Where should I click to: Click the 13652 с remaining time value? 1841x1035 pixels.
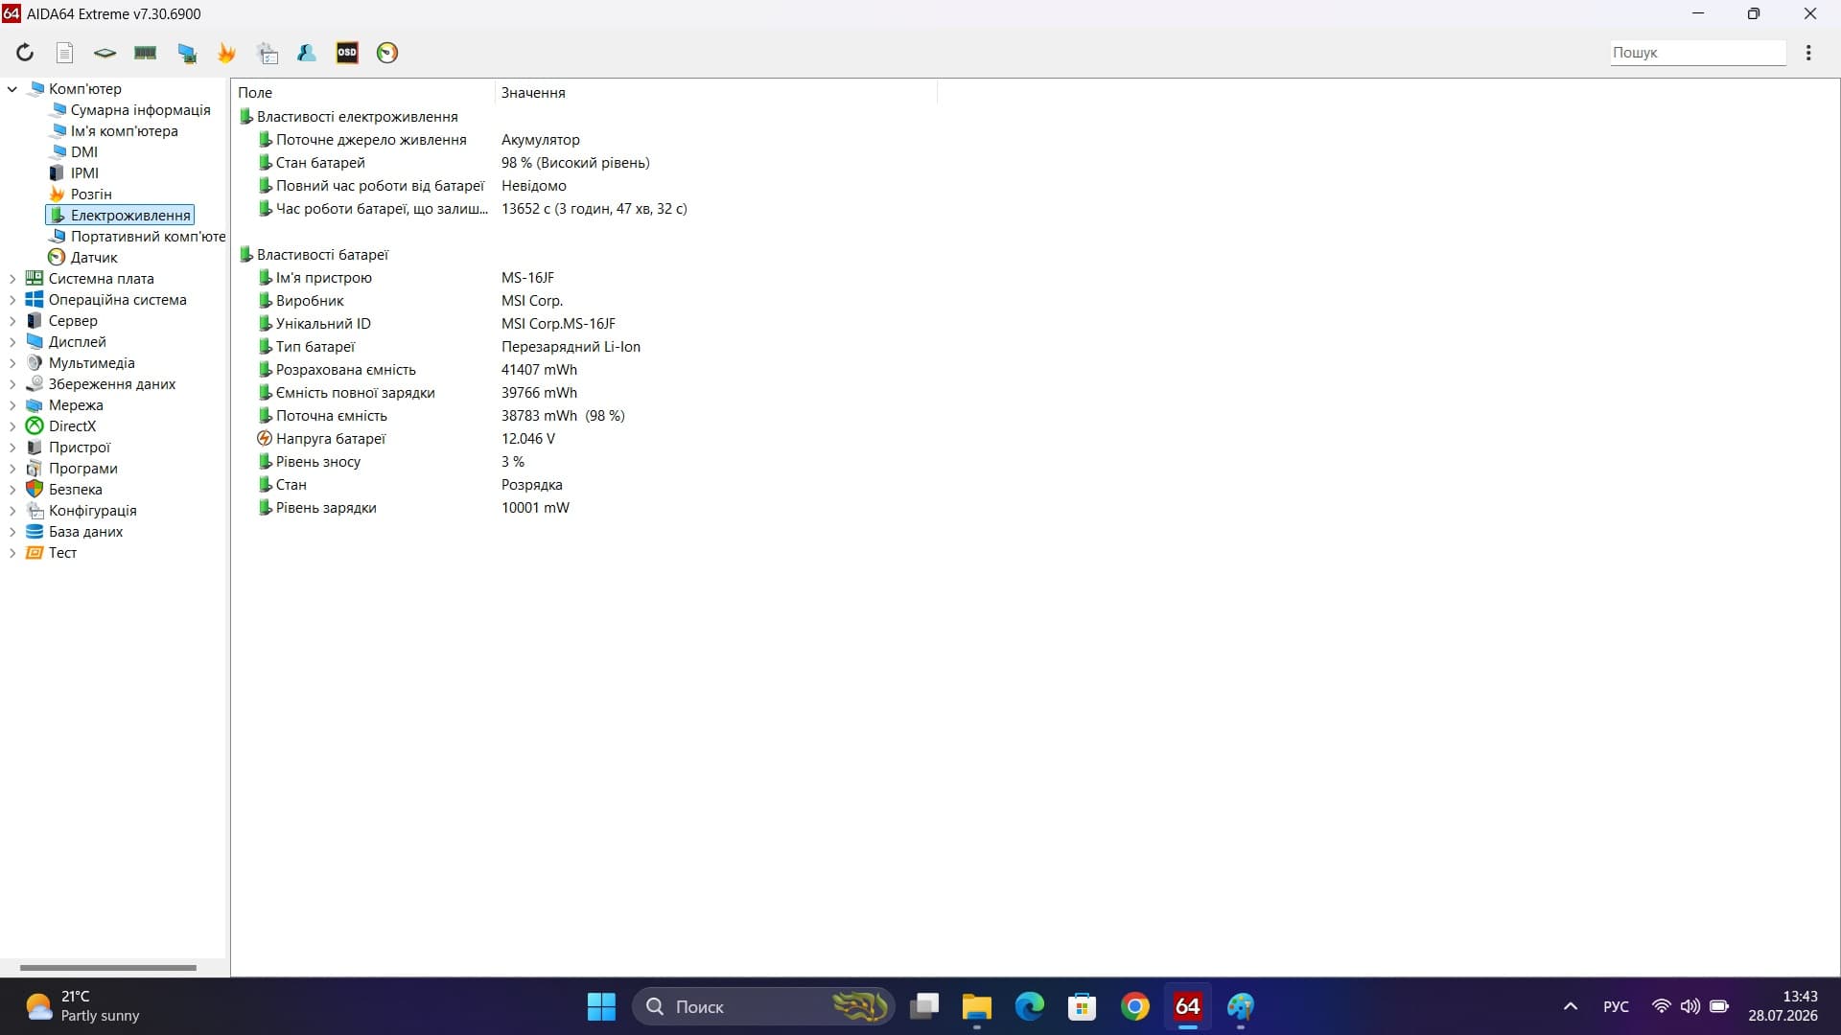pyautogui.click(x=594, y=209)
